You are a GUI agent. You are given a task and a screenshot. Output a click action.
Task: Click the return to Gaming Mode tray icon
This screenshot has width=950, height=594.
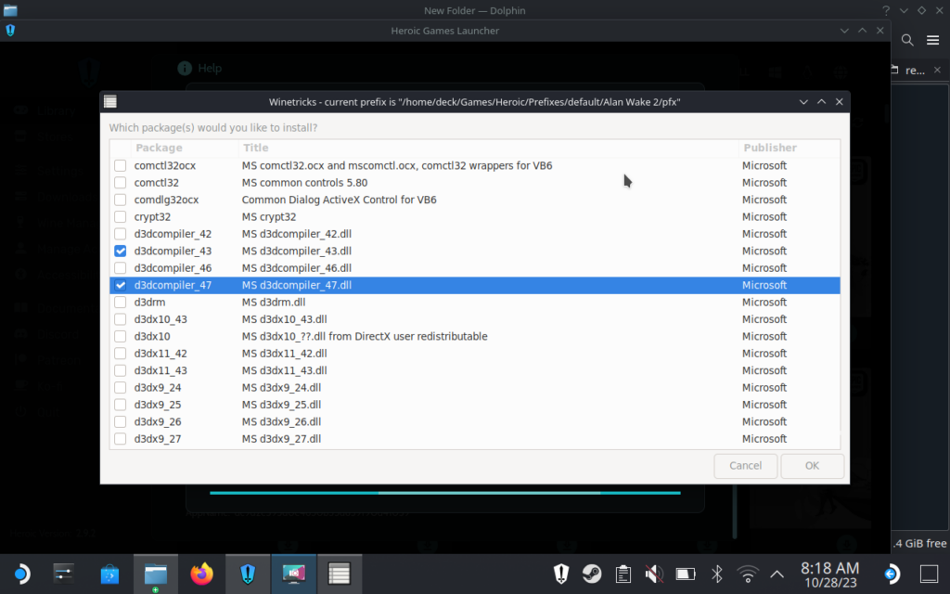point(892,574)
